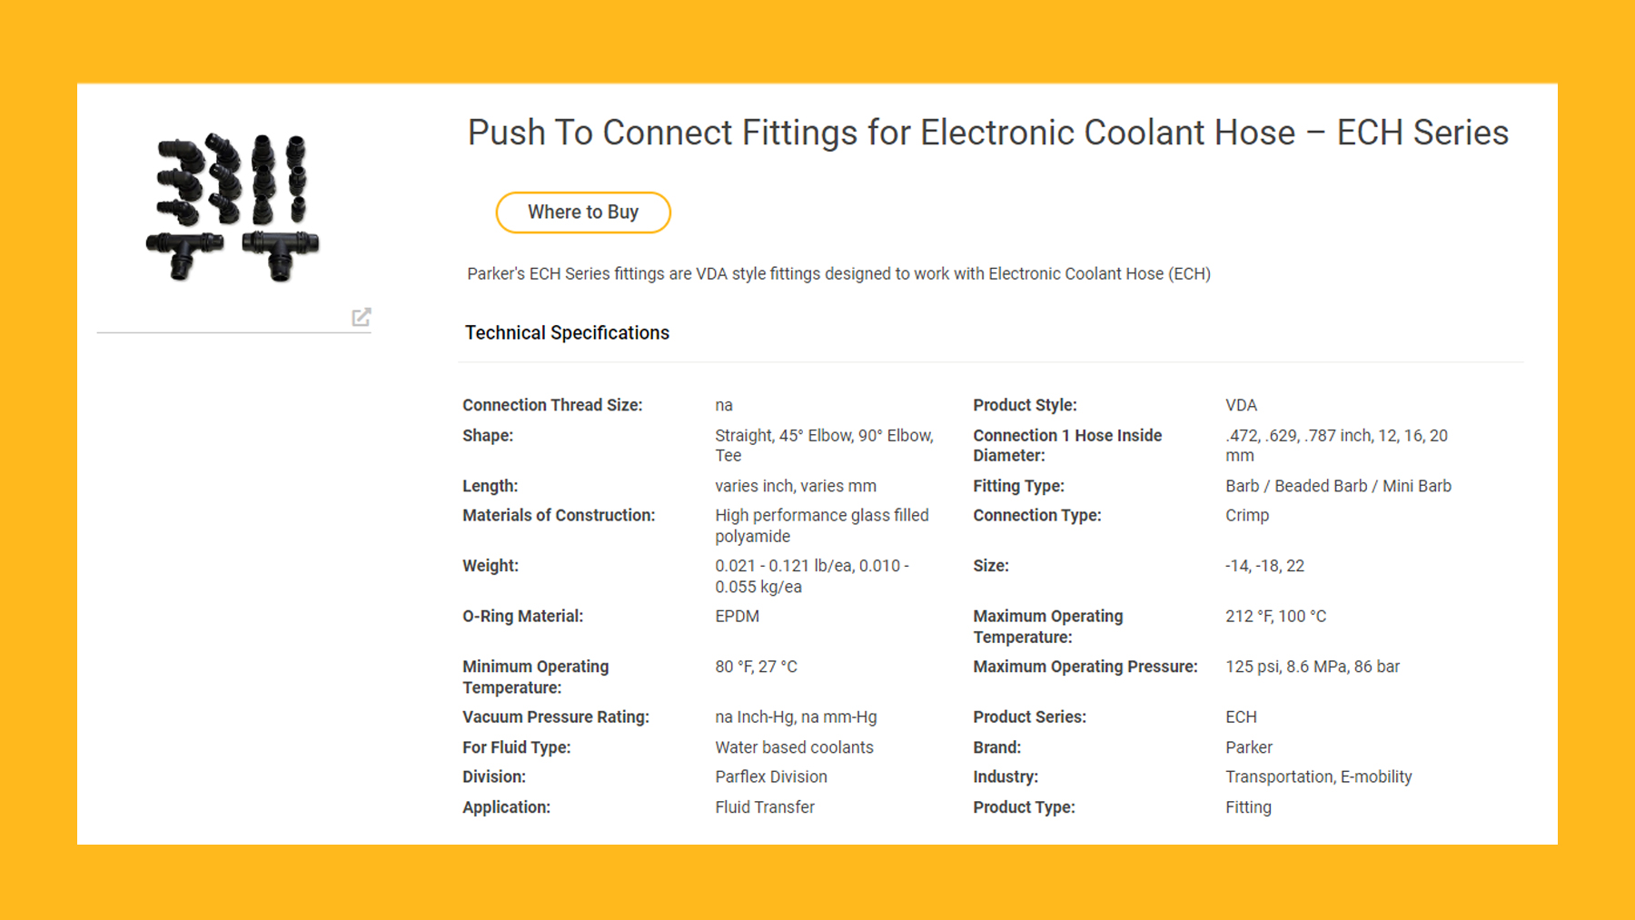Select the Weight specification value
1635x920 pixels.
811,576
